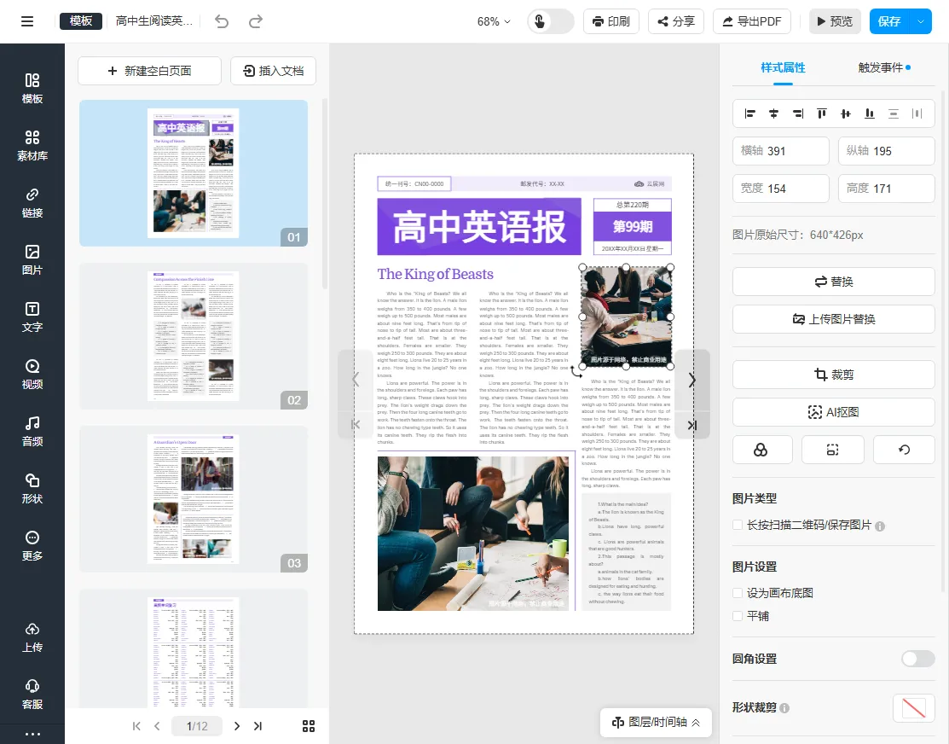This screenshot has width=949, height=744.
Task: Click 保存 save button
Action: coord(889,22)
